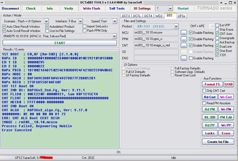The height and width of the screenshot is (161, 238).
Task: Click the Rd Cert button
Action: point(210,97)
